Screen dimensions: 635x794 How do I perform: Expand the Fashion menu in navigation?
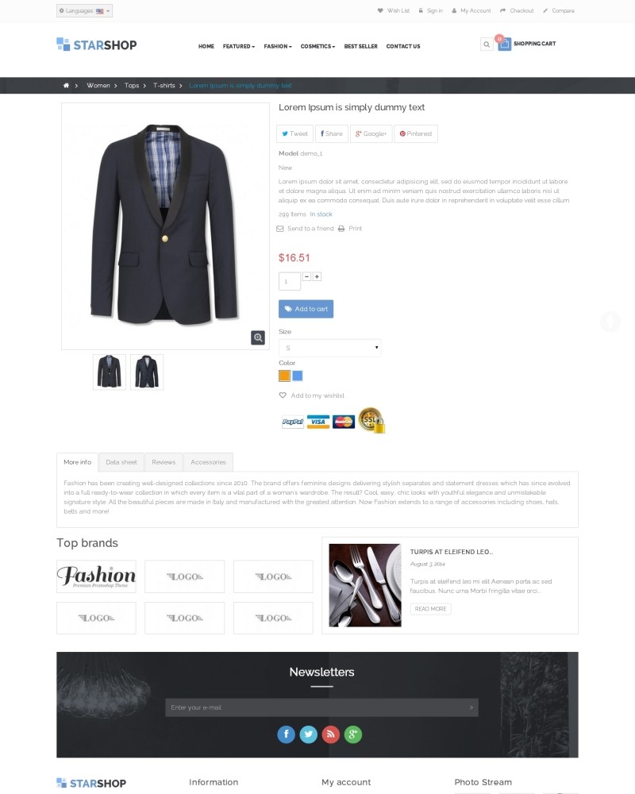pos(278,46)
